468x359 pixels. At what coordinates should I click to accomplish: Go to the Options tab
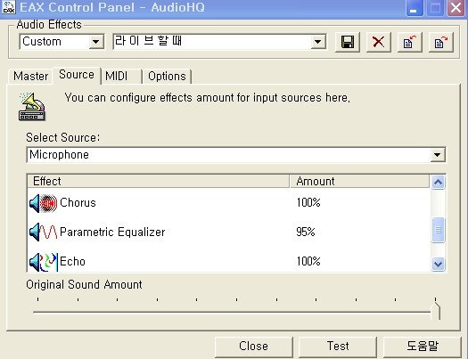167,77
